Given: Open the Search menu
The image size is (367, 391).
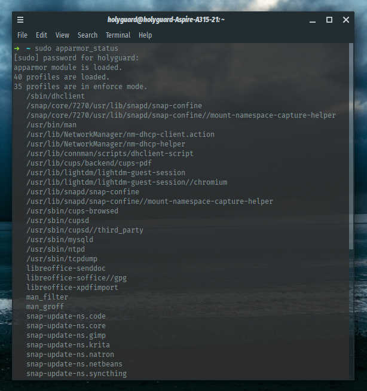Looking at the screenshot, I should click(x=87, y=35).
